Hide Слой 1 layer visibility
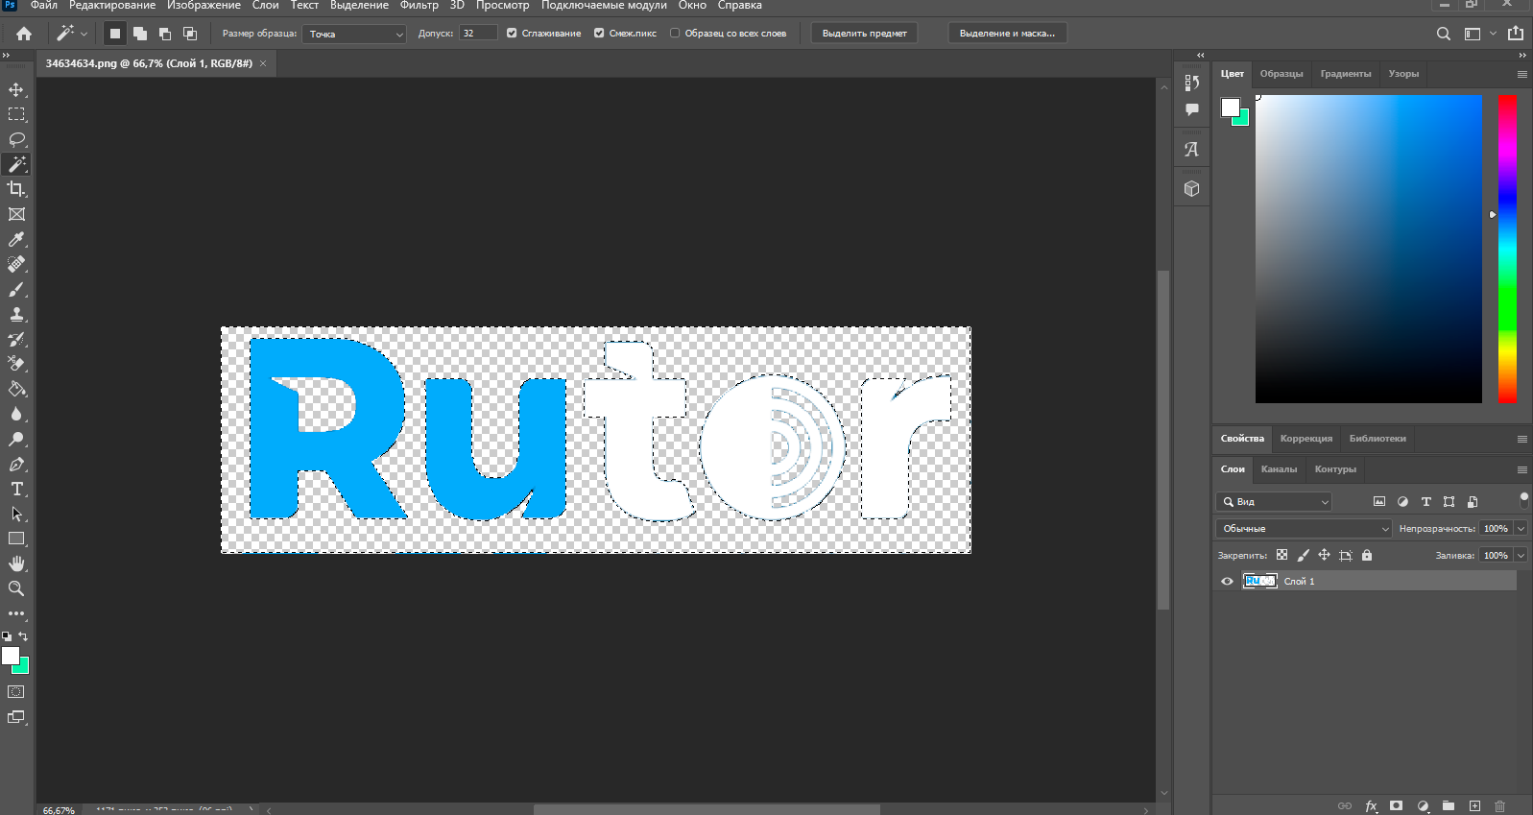 click(x=1227, y=581)
